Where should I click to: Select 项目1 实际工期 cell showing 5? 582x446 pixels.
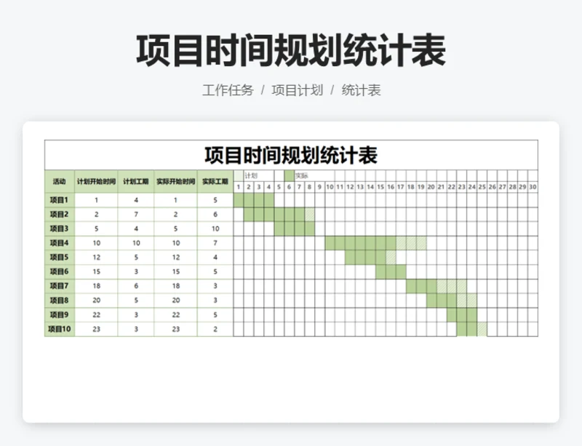click(x=215, y=200)
